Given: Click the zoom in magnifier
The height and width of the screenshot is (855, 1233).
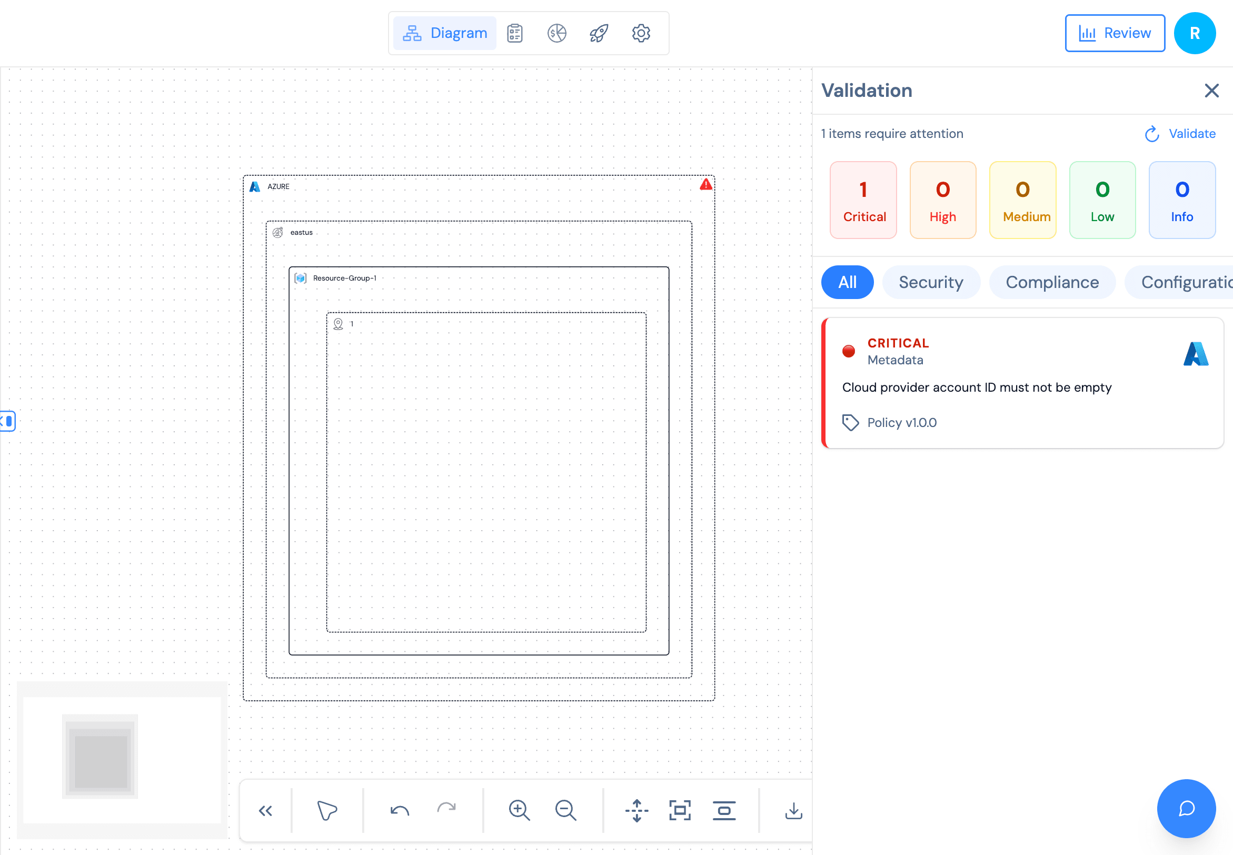Looking at the screenshot, I should click(x=519, y=810).
